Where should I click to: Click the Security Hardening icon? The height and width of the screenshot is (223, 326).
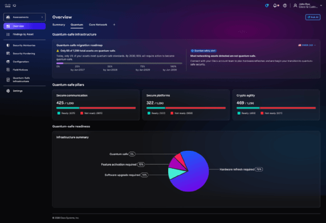coord(8,54)
